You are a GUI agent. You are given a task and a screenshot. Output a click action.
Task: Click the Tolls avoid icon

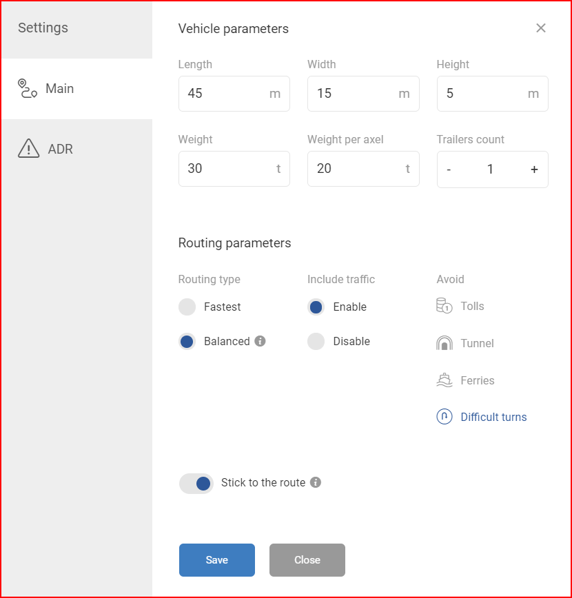click(445, 306)
